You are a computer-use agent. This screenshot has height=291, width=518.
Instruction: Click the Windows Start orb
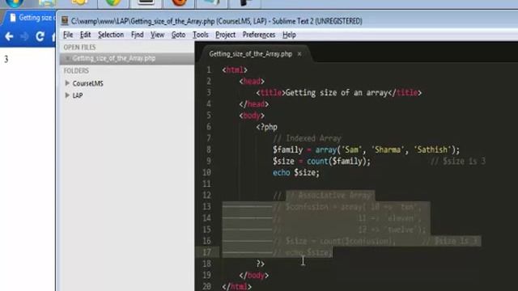tap(15, 3)
